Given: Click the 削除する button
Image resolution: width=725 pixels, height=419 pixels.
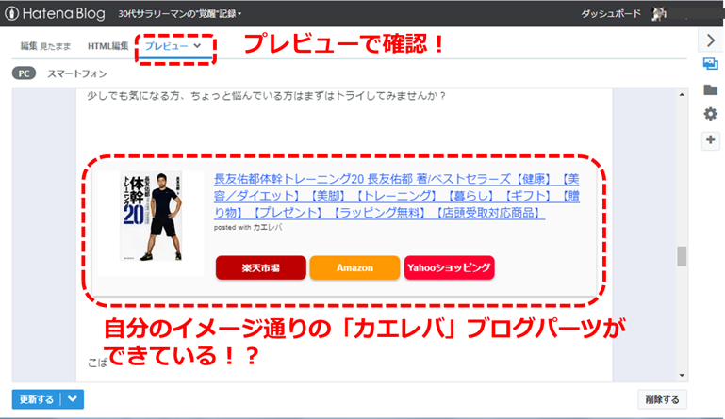Looking at the screenshot, I should [x=662, y=399].
